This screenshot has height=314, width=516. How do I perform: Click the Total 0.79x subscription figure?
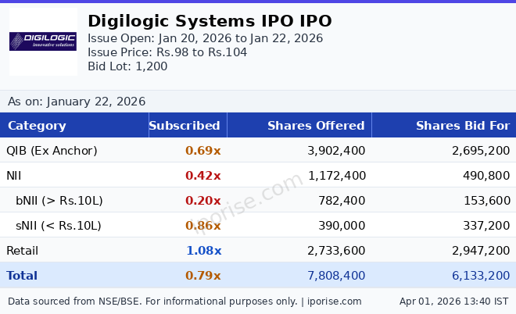coord(203,276)
